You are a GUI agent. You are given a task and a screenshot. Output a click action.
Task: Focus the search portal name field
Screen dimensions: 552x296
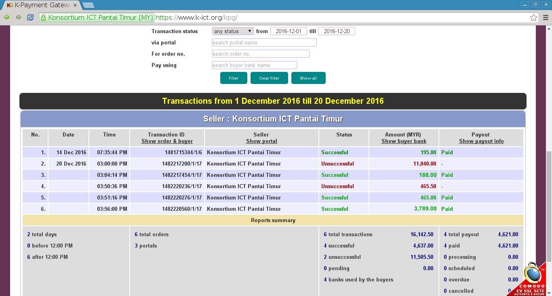pos(264,42)
